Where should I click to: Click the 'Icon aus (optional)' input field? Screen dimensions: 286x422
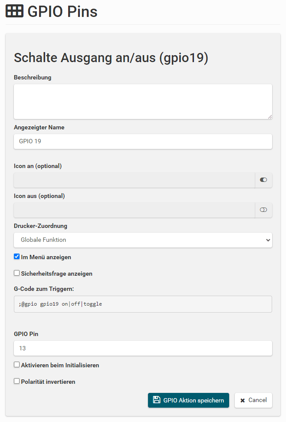coord(134,210)
